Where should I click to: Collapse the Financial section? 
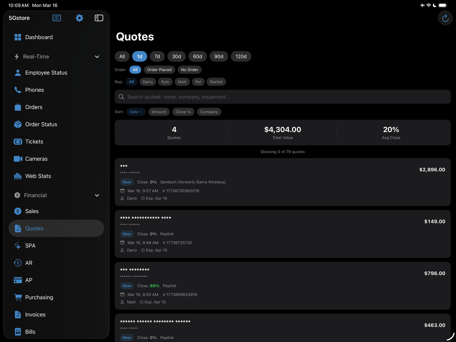[97, 195]
